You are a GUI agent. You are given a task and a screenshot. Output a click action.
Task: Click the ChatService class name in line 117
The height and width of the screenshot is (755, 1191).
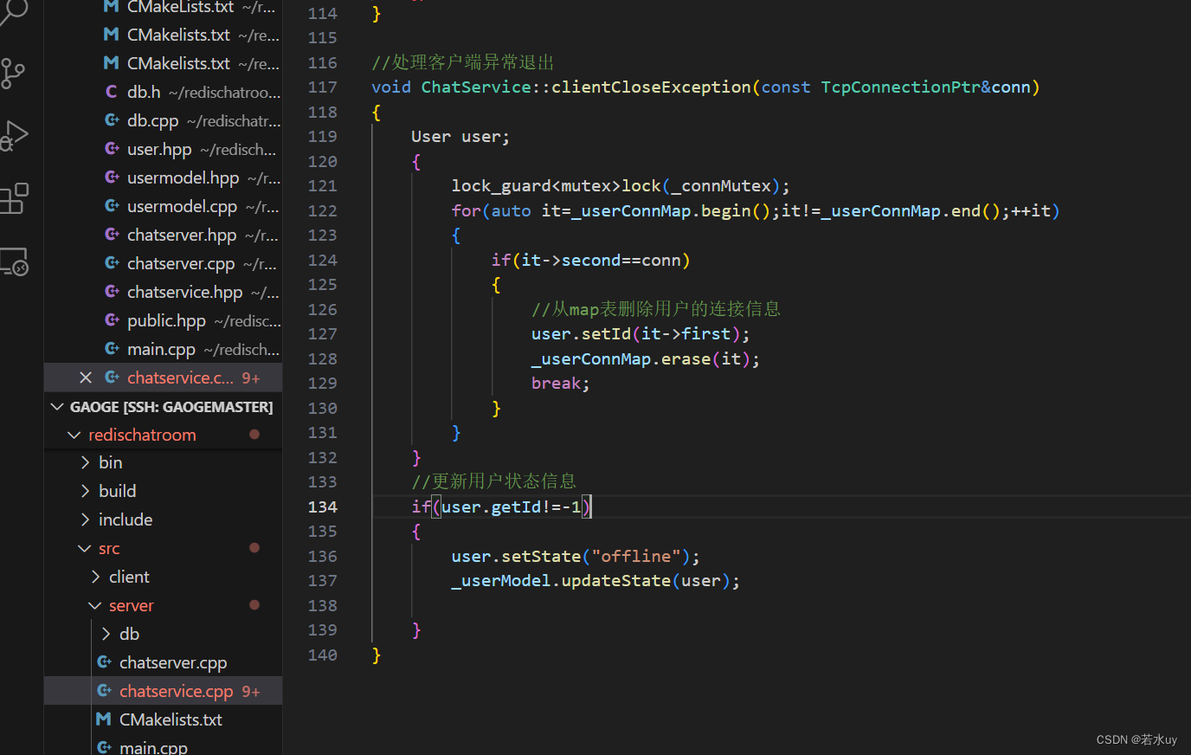tap(476, 87)
